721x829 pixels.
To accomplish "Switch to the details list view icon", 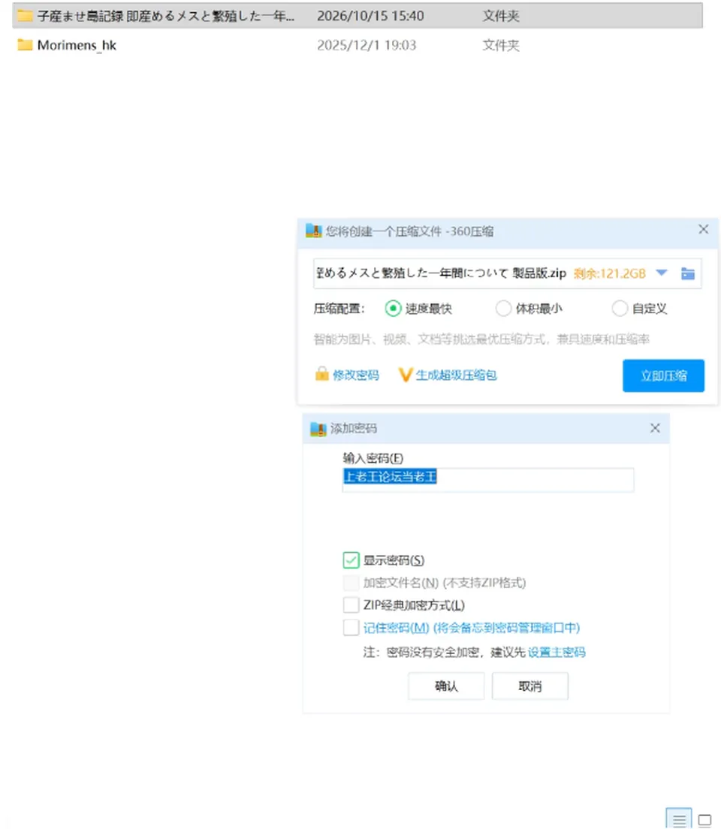I will [x=679, y=819].
